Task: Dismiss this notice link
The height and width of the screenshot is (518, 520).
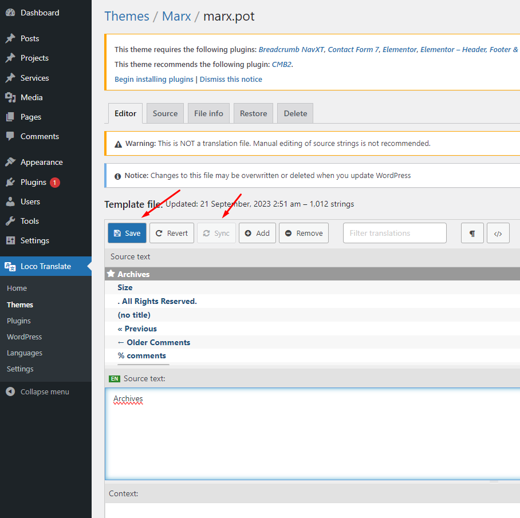Action: (x=231, y=79)
